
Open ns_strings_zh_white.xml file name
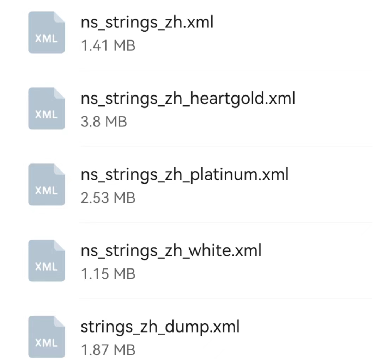pyautogui.click(x=171, y=250)
